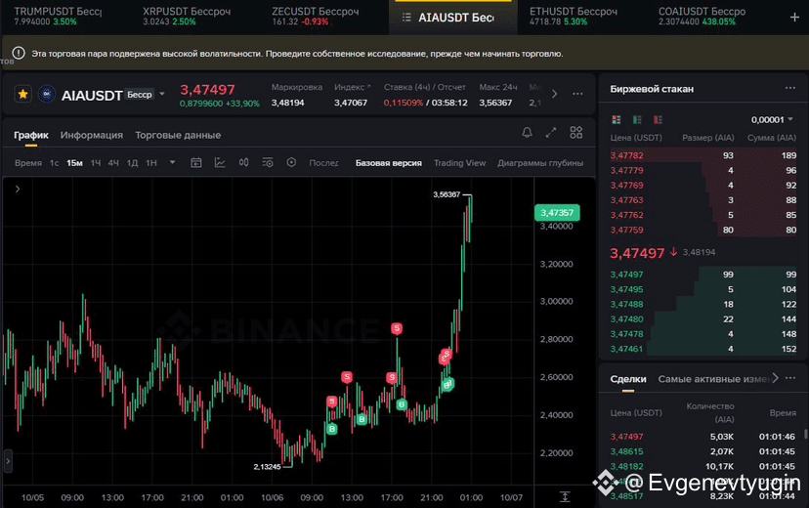Select the 1Ч chart interval

(96, 163)
